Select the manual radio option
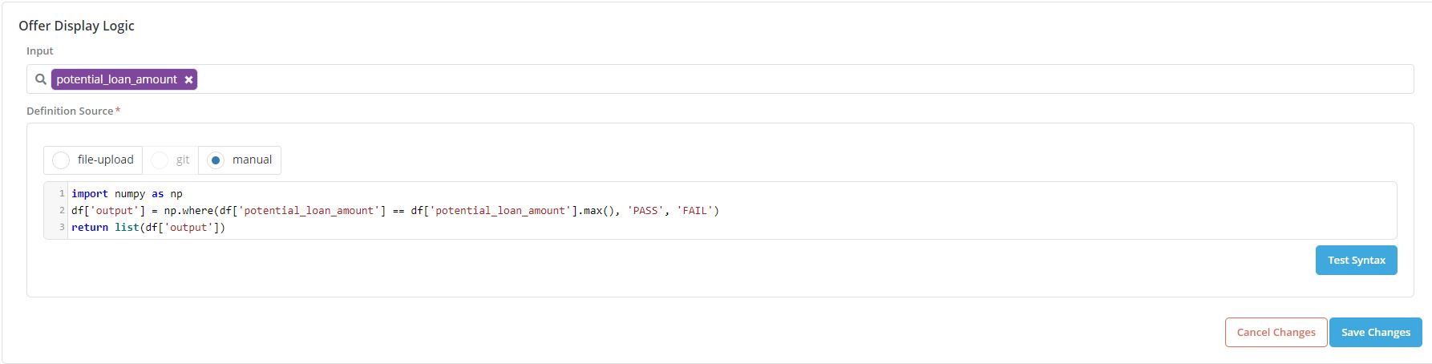Viewport: 1432px width, 364px height. click(216, 160)
